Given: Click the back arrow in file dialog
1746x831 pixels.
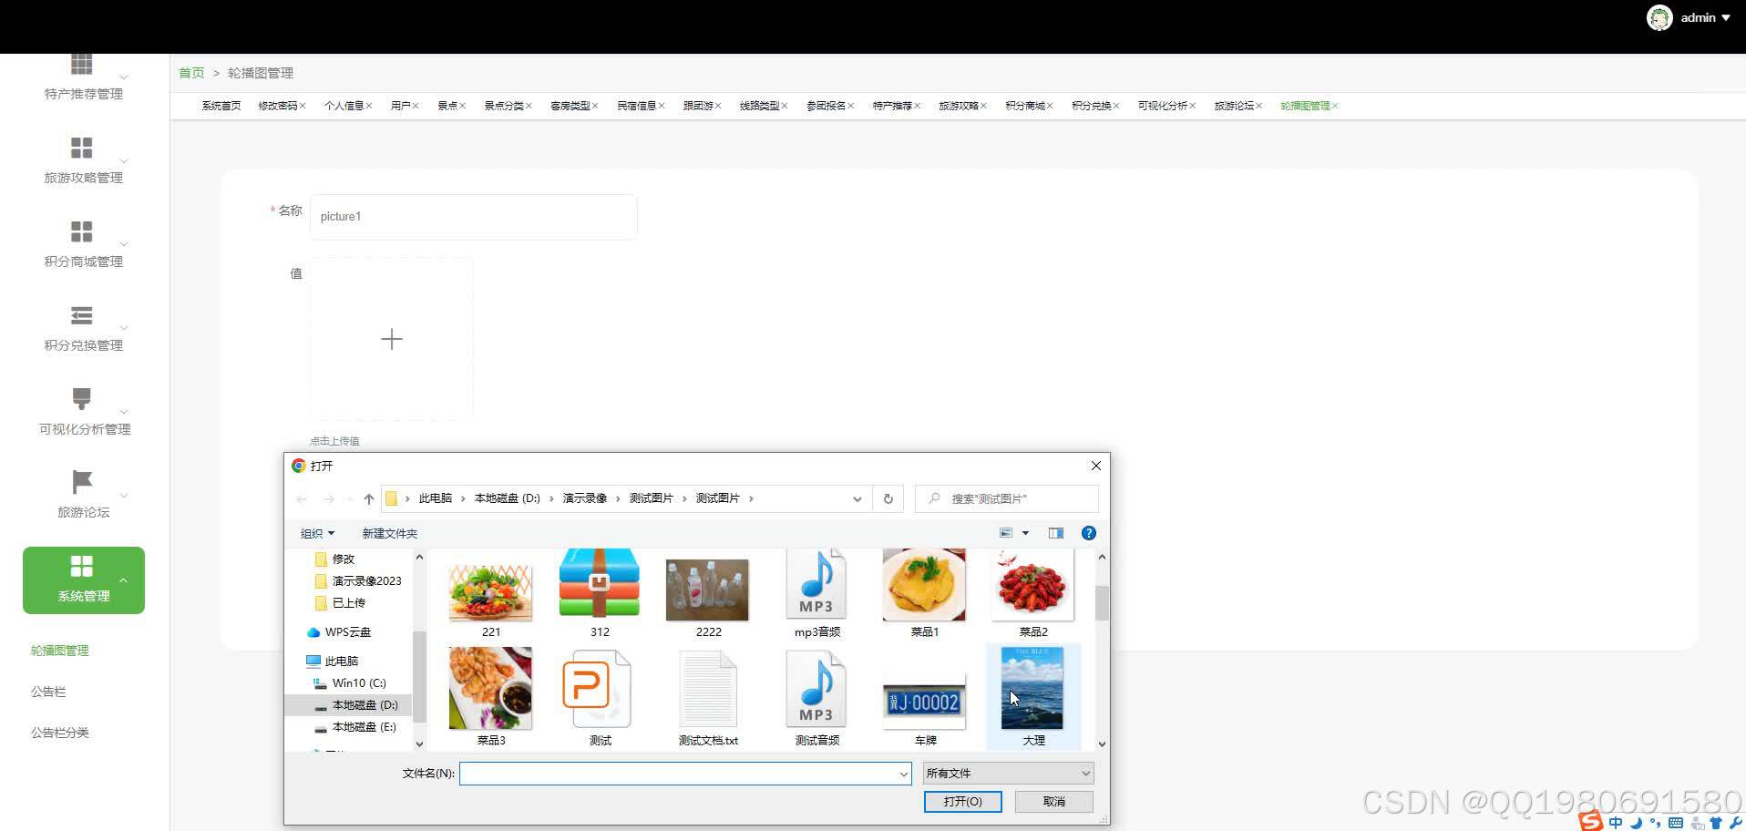Looking at the screenshot, I should click(302, 498).
